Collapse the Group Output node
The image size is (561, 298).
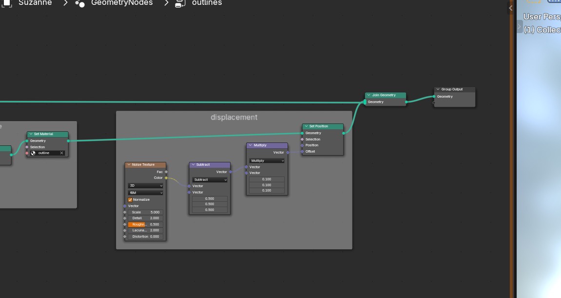(438, 89)
